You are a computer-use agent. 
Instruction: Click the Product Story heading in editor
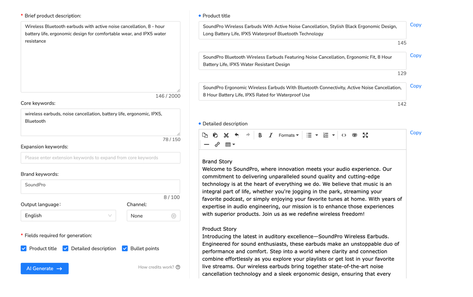[x=219, y=229]
